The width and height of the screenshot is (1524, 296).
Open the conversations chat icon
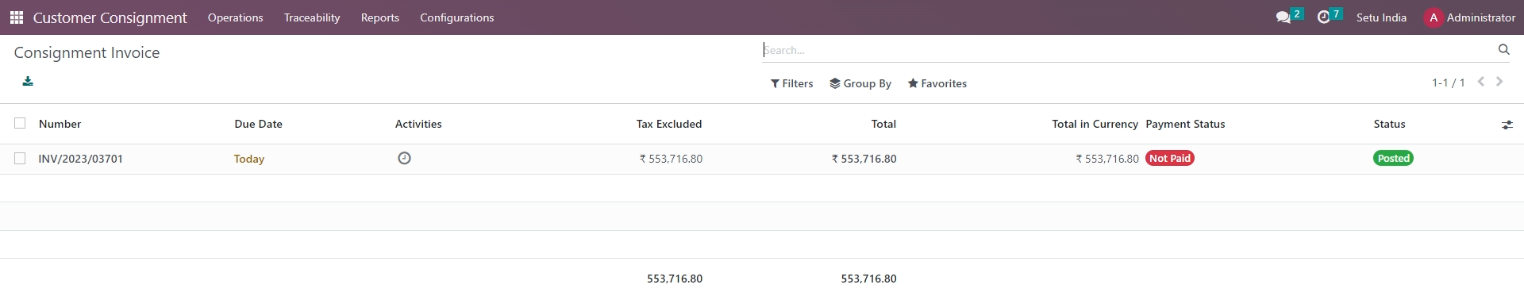pyautogui.click(x=1283, y=17)
